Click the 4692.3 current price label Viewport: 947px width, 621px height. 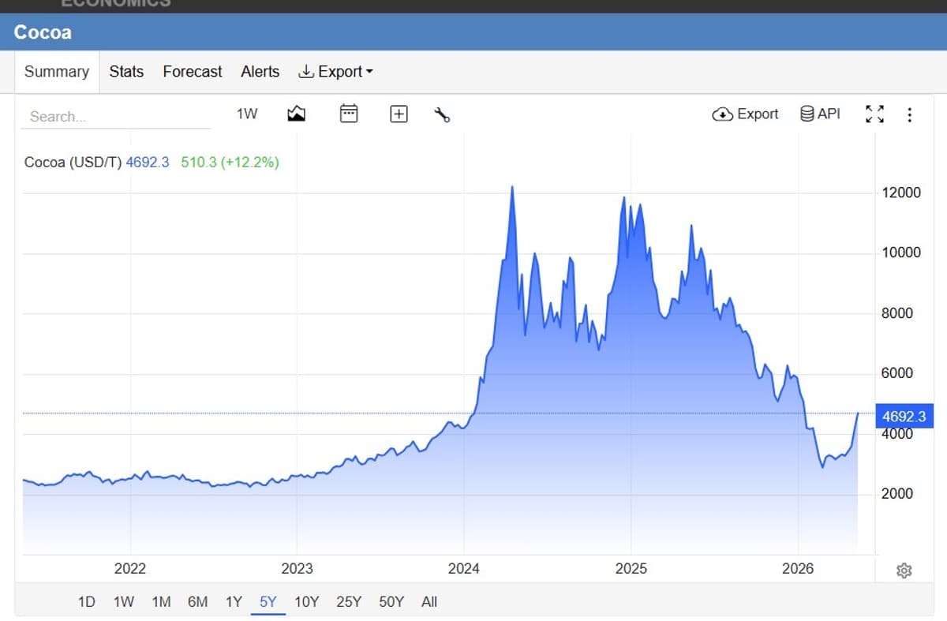904,416
